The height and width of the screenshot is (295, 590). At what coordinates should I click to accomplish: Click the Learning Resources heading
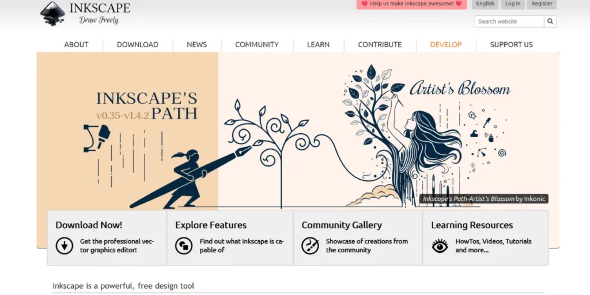[472, 225]
